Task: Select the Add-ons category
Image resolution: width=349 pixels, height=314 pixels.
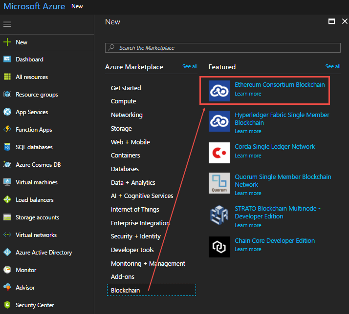Action: [122, 276]
